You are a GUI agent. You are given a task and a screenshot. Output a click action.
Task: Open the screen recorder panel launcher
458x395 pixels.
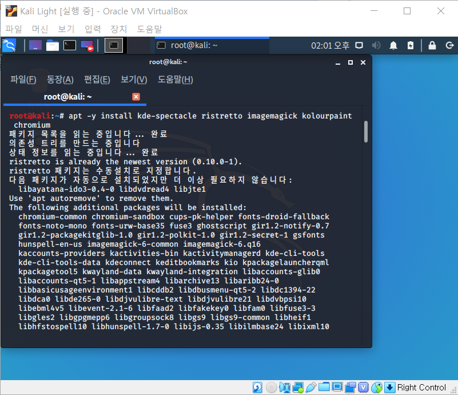pyautogui.click(x=87, y=45)
